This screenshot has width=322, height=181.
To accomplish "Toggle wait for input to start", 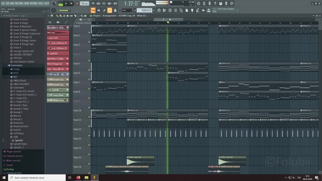I will point(98,4).
